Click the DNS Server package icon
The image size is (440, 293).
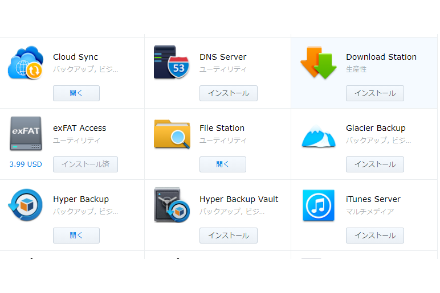coord(172,62)
